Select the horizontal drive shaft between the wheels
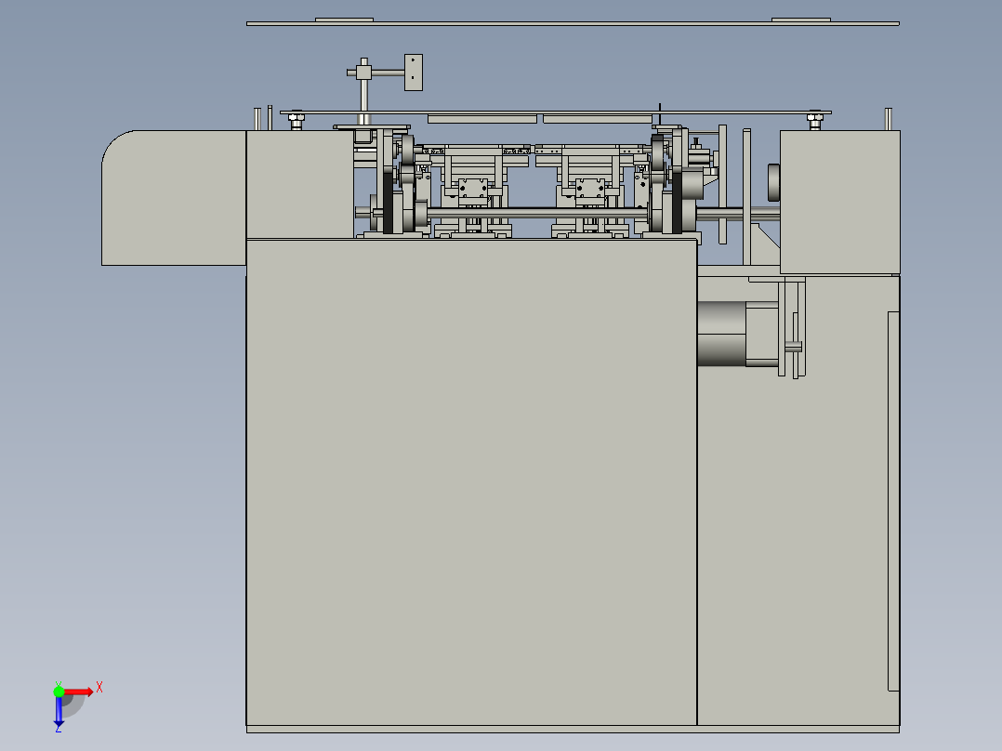This screenshot has width=1002, height=751. [x=537, y=213]
